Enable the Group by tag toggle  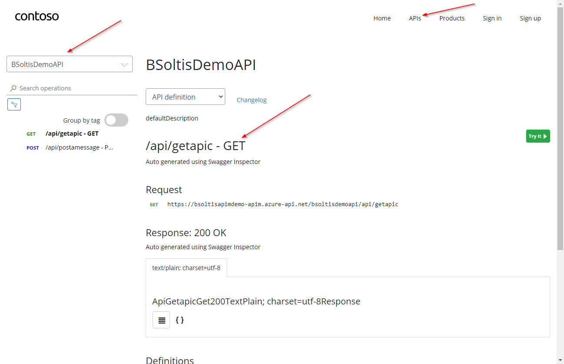(x=116, y=120)
